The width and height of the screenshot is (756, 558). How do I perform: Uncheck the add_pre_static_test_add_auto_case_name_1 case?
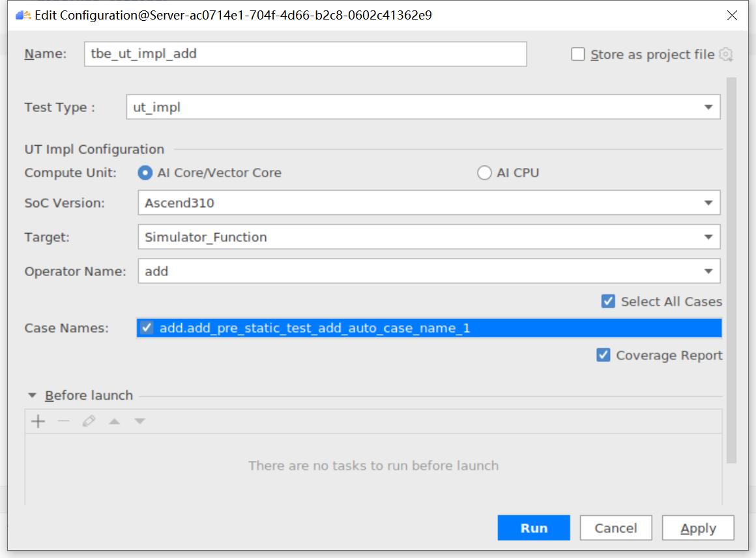(x=147, y=328)
